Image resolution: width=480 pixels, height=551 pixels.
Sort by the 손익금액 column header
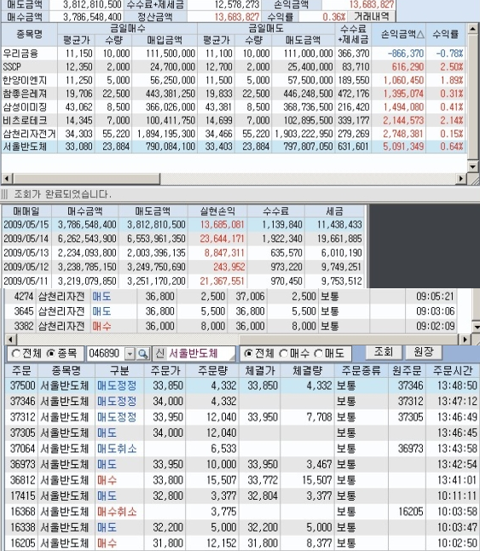click(x=399, y=34)
